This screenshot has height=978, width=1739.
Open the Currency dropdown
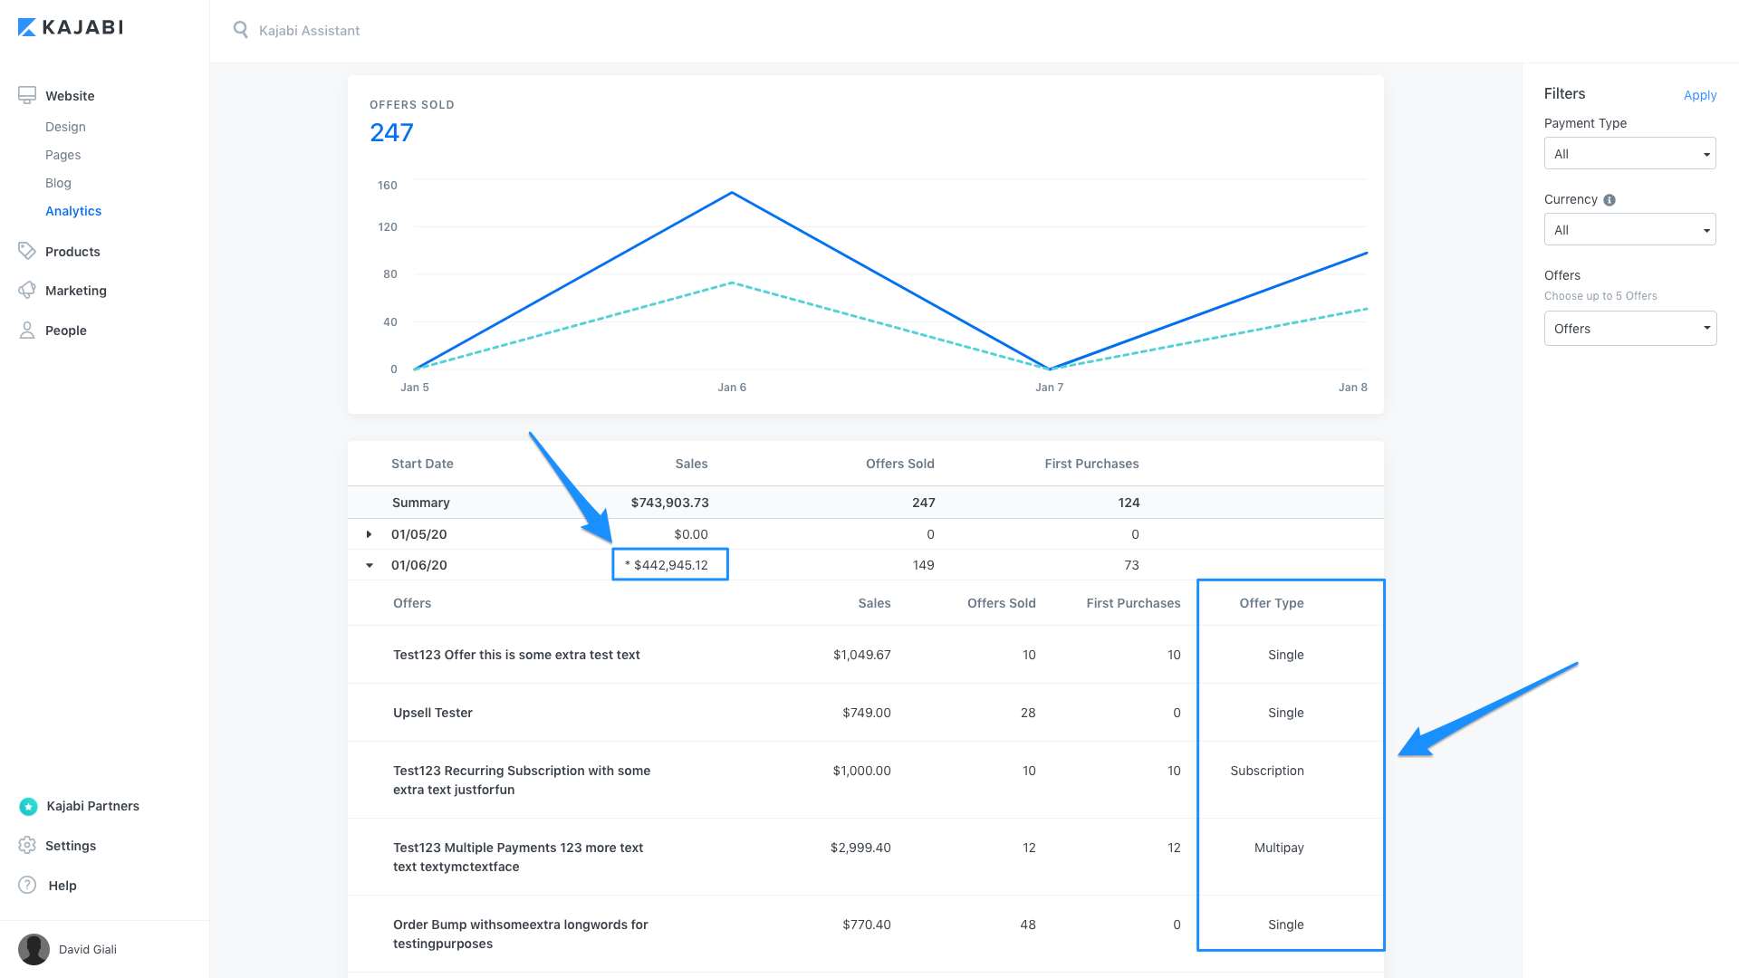coord(1629,230)
